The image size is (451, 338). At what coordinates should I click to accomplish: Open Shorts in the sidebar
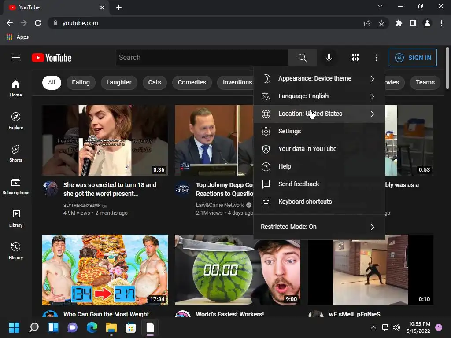pyautogui.click(x=16, y=154)
